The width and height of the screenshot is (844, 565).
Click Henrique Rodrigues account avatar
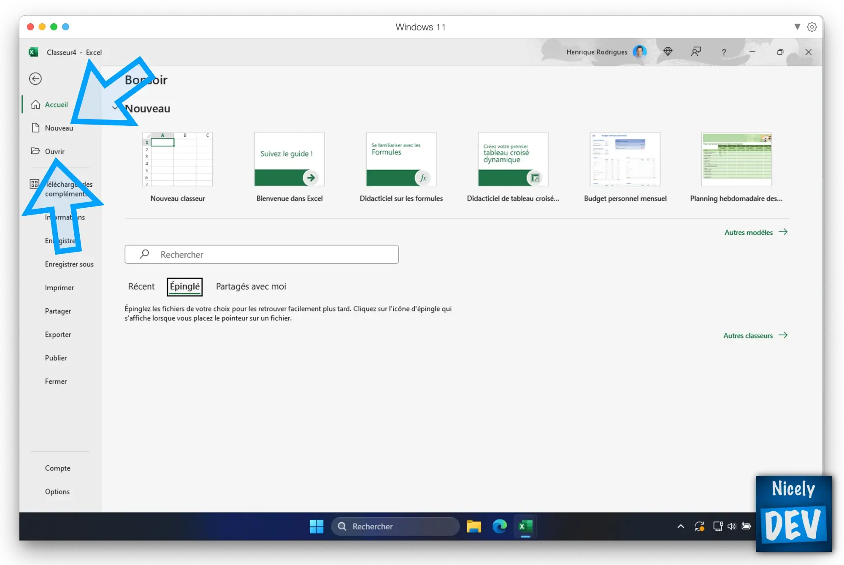click(x=640, y=52)
